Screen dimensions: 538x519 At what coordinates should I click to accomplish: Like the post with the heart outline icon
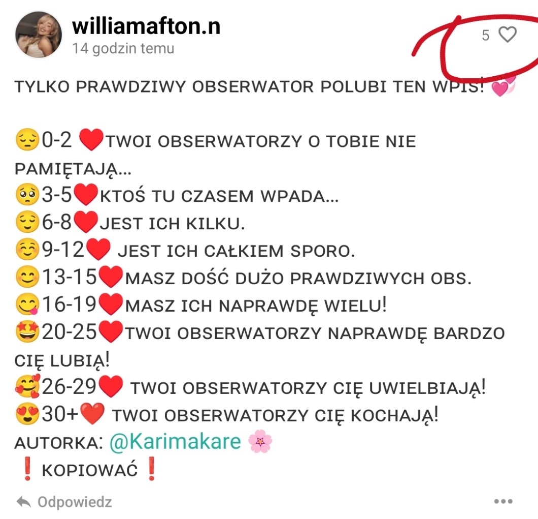[x=507, y=35]
